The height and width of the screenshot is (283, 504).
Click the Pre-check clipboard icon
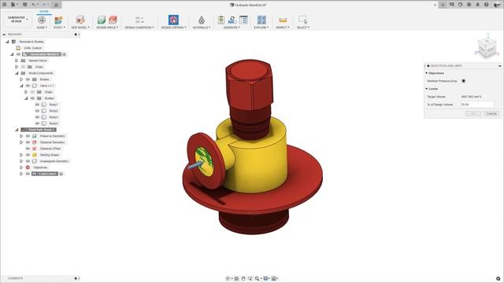pyautogui.click(x=220, y=20)
